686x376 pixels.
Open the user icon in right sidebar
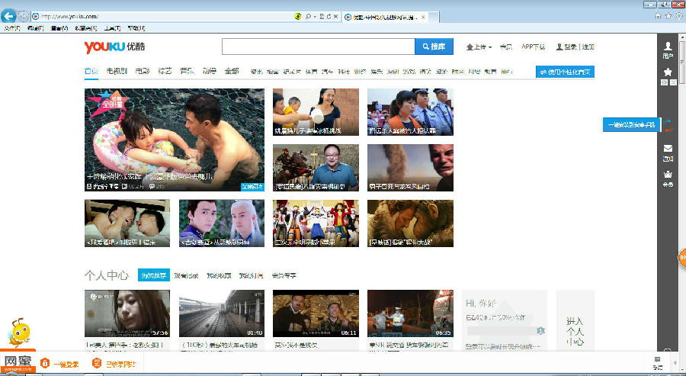(x=668, y=50)
